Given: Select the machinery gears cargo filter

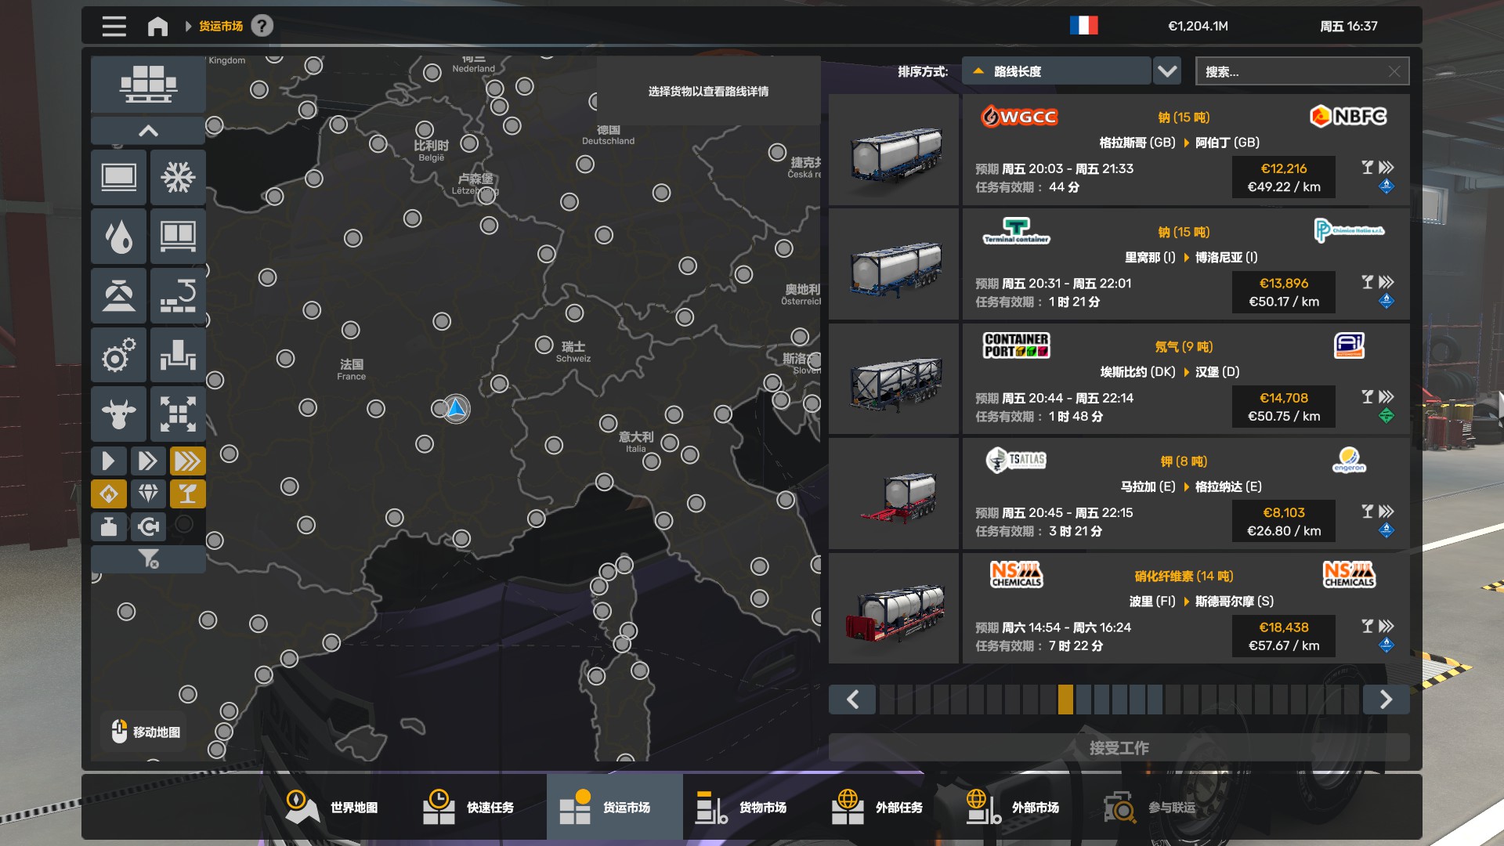Looking at the screenshot, I should [118, 355].
